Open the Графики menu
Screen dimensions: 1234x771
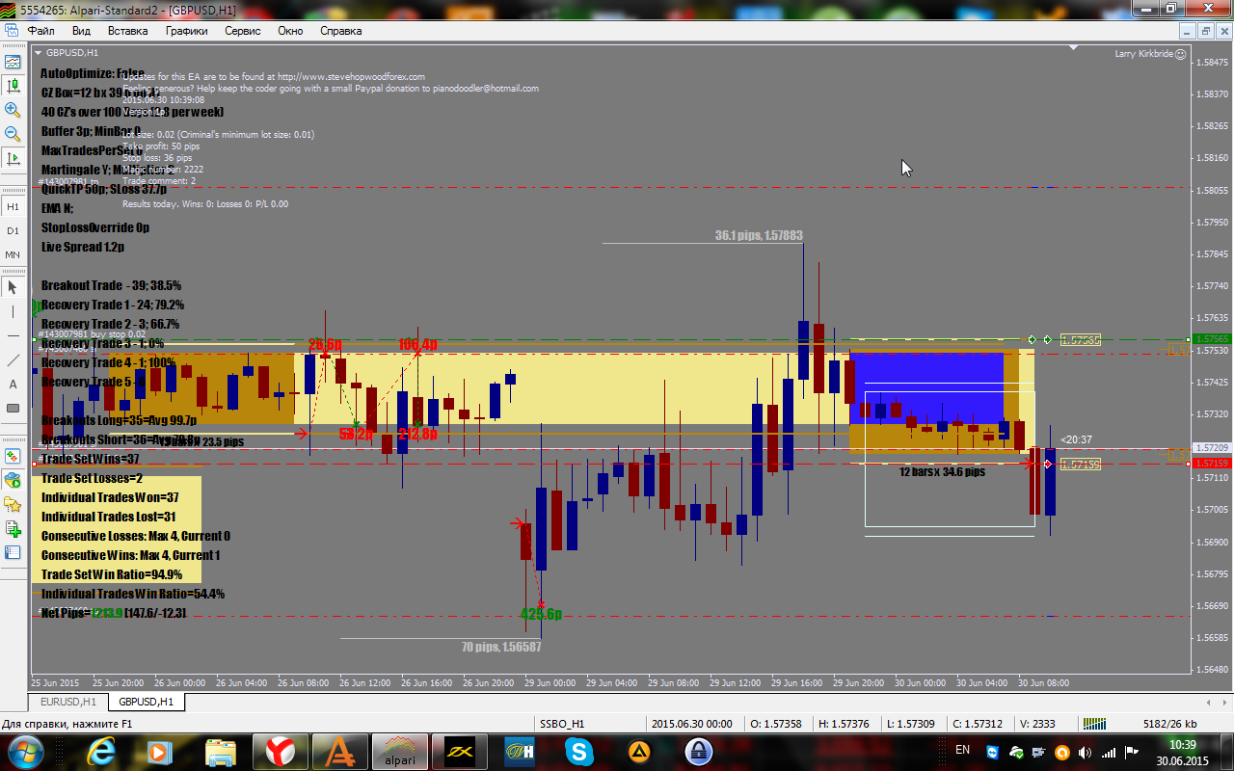(x=186, y=31)
